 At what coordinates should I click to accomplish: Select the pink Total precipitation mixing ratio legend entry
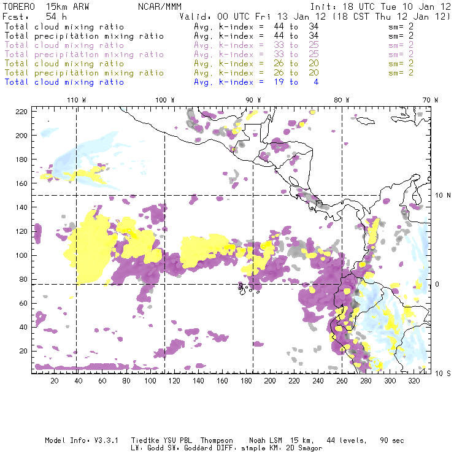point(84,55)
